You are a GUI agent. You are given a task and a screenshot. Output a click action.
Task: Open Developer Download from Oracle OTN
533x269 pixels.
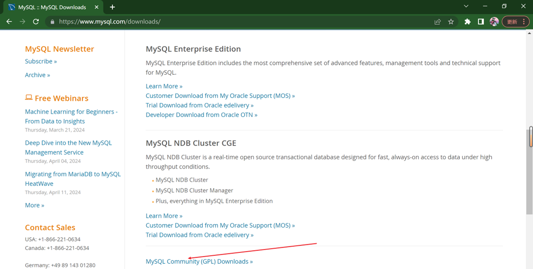(201, 115)
